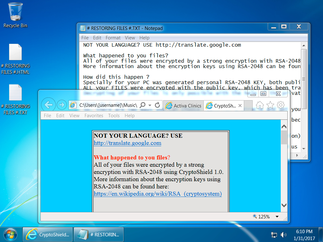This screenshot has width=323, height=242.
Task: Go to Internet Explorer Home page icon
Action: tap(260, 105)
